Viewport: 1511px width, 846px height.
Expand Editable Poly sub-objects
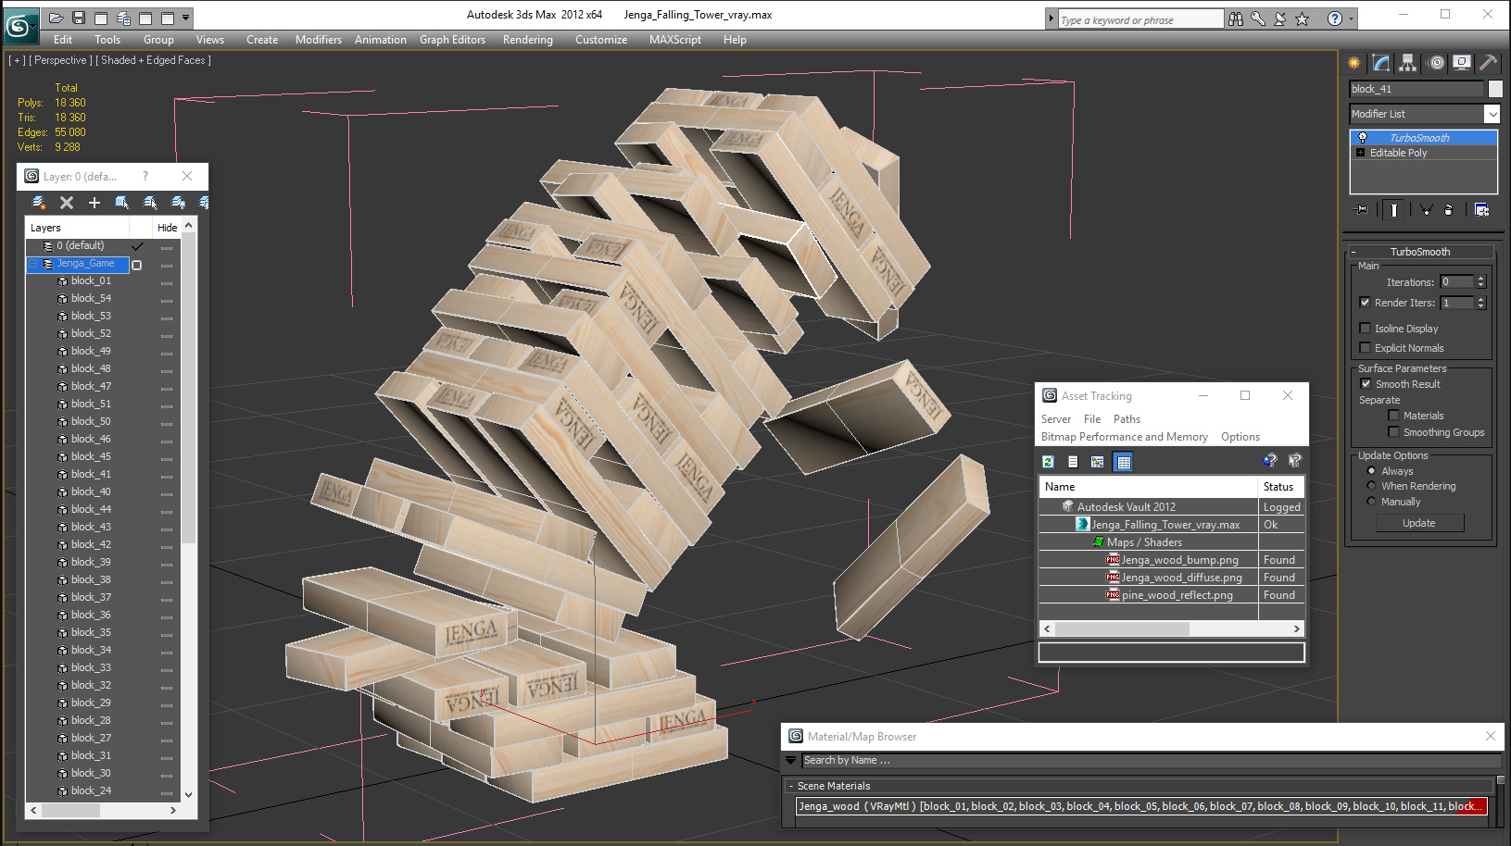1360,153
